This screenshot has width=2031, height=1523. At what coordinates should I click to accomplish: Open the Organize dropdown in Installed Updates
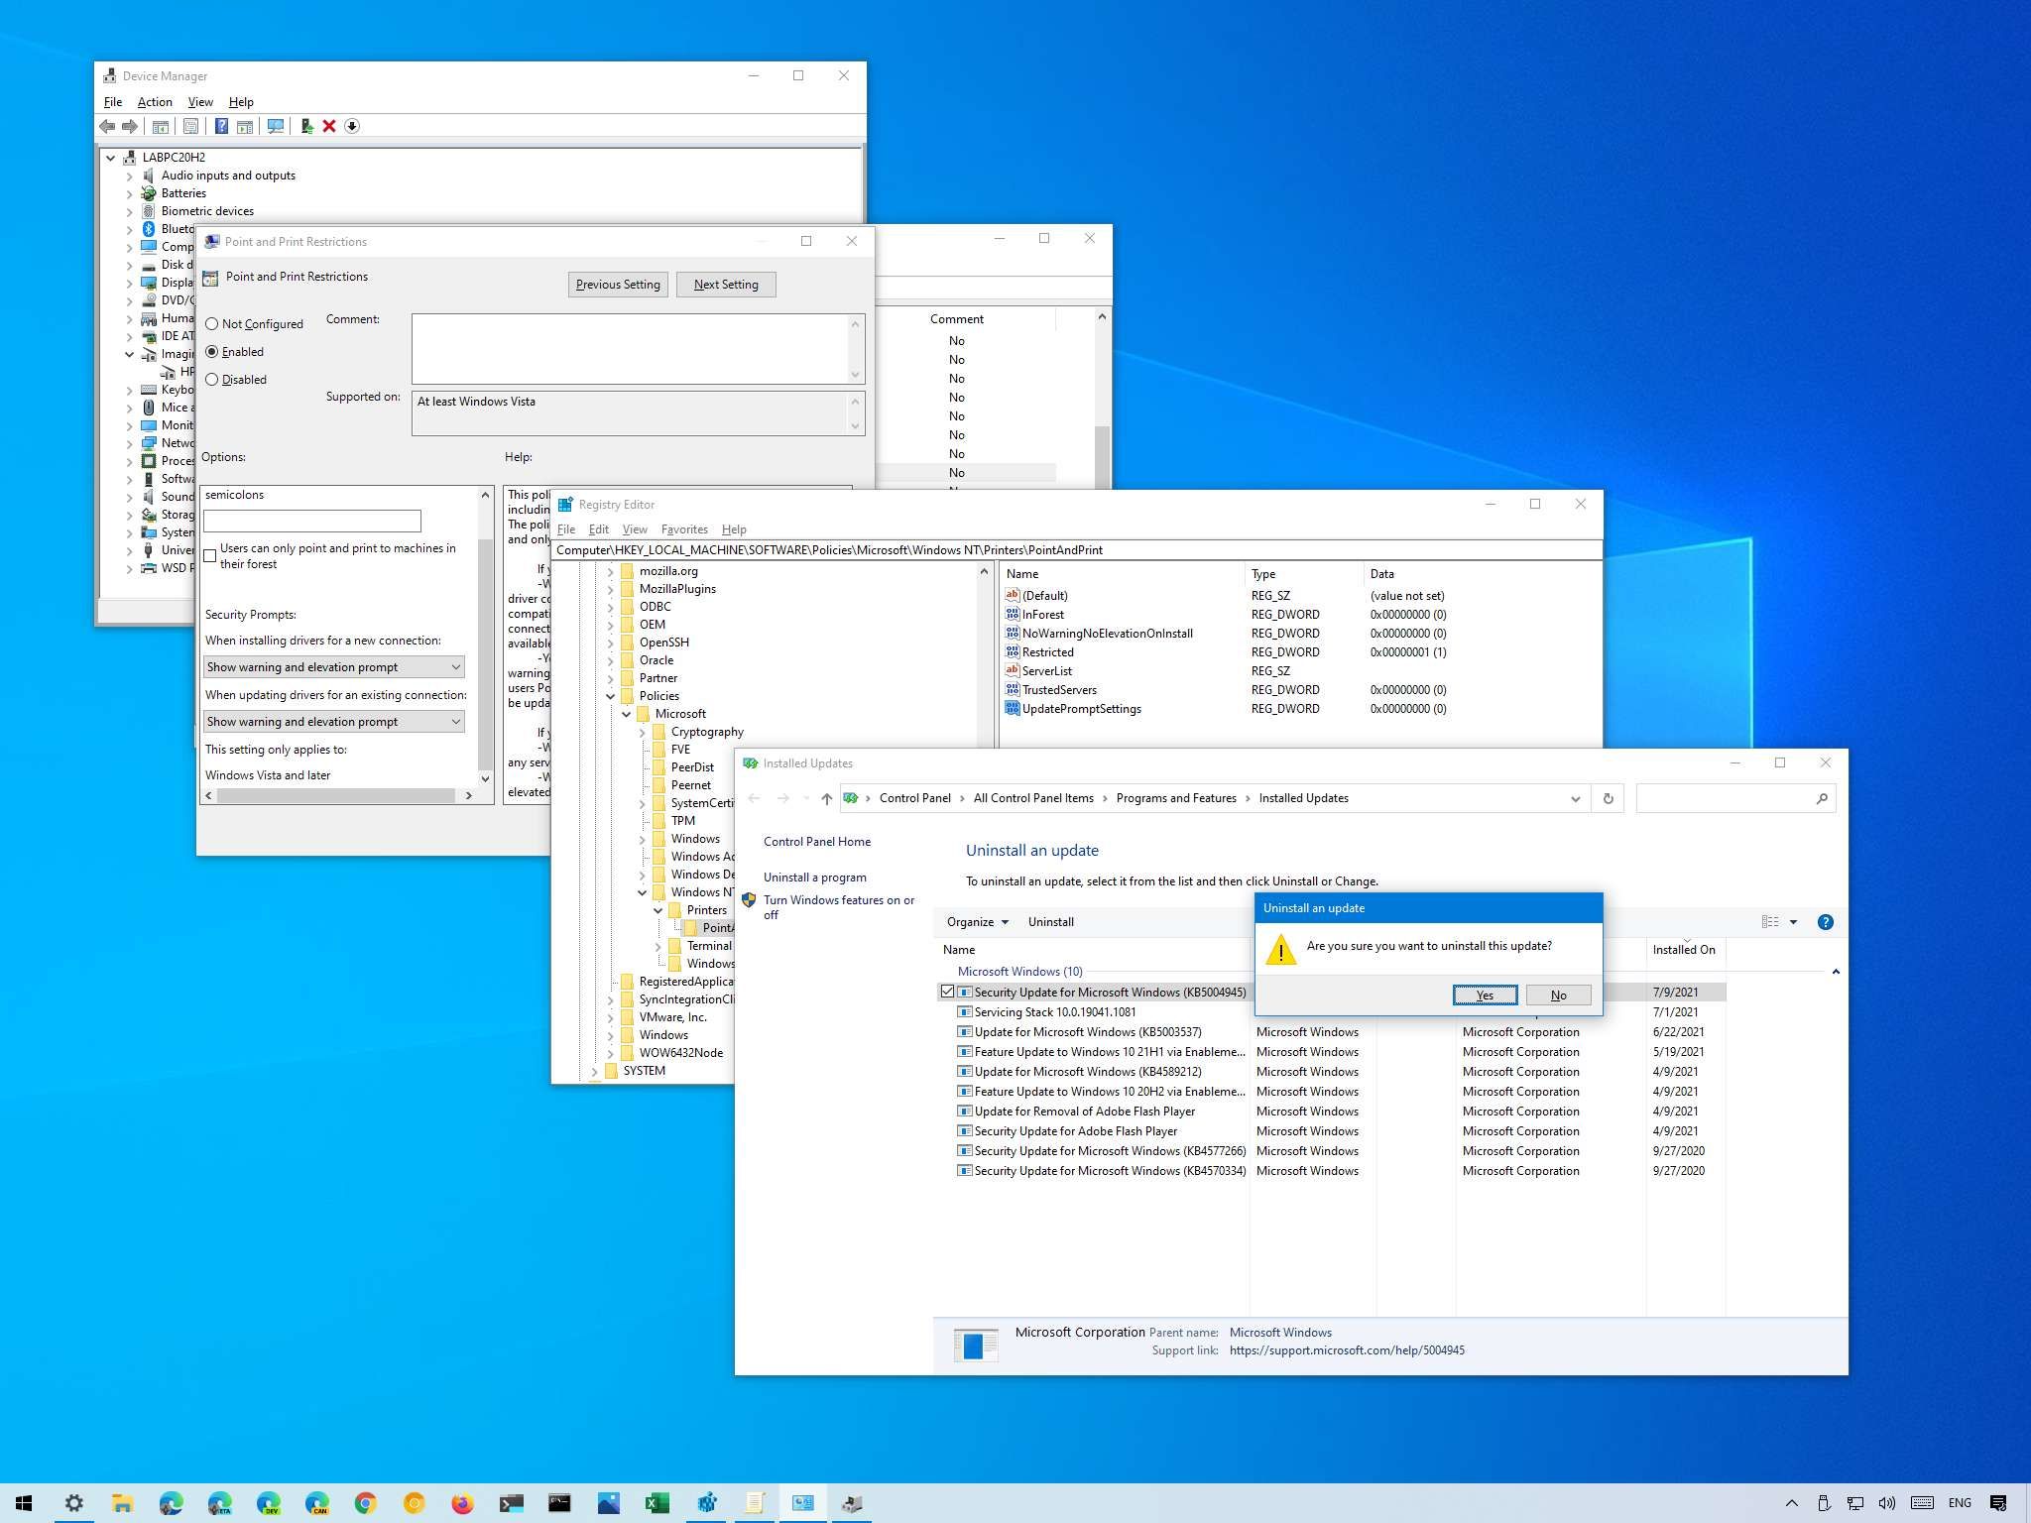(977, 922)
